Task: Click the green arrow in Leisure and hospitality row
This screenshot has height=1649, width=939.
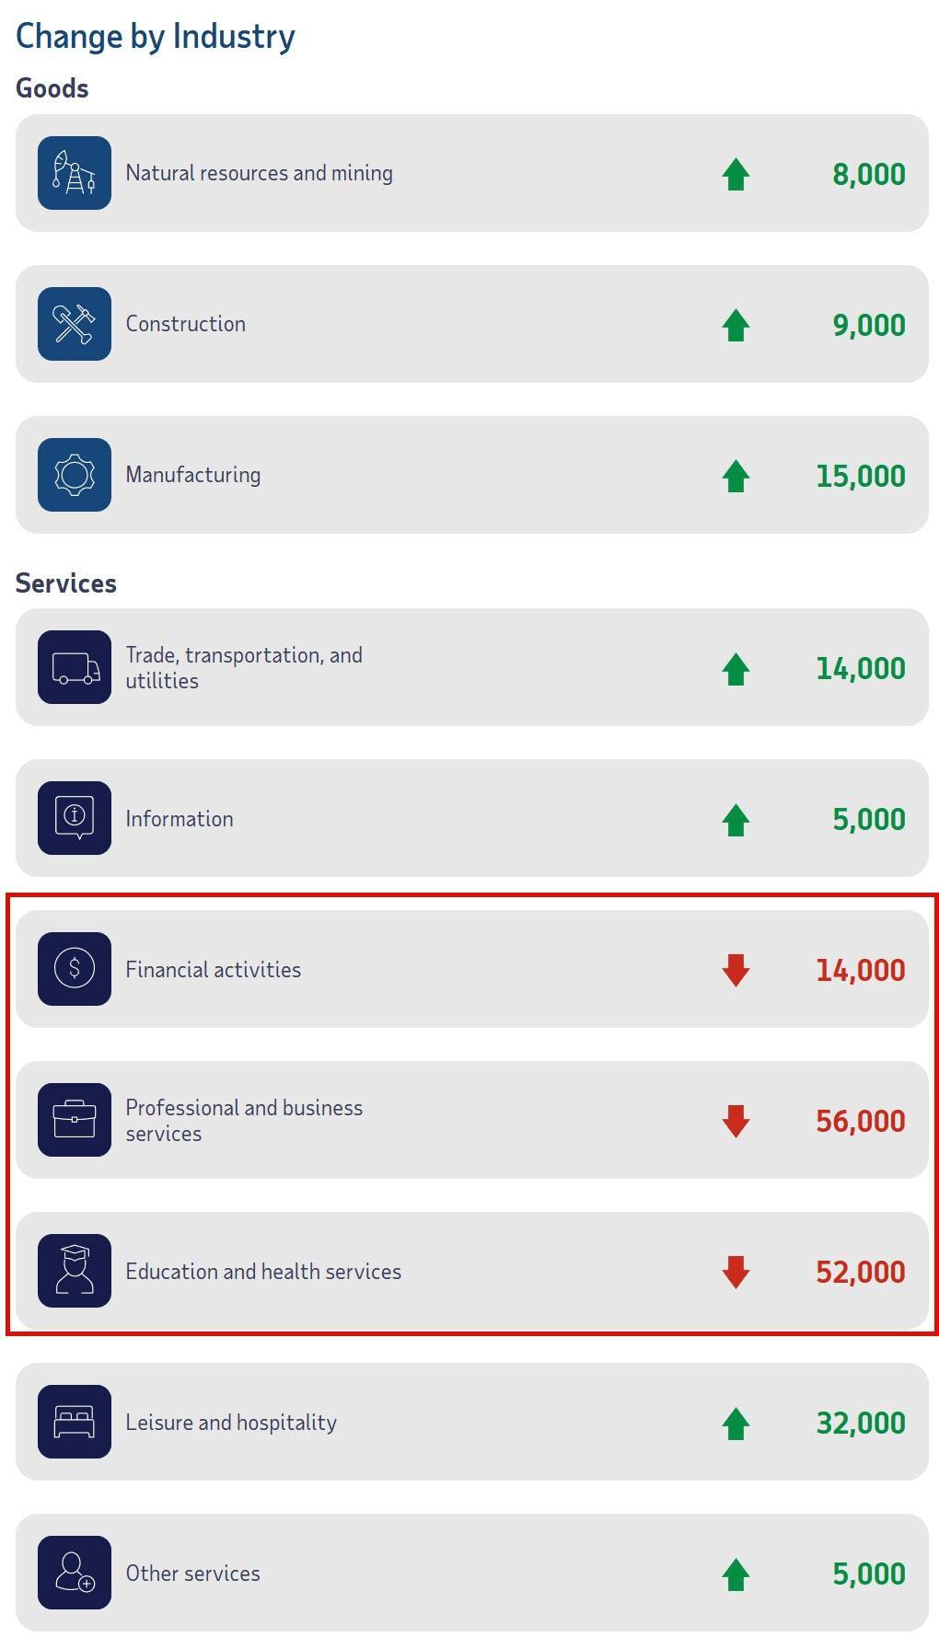Action: 736,1423
